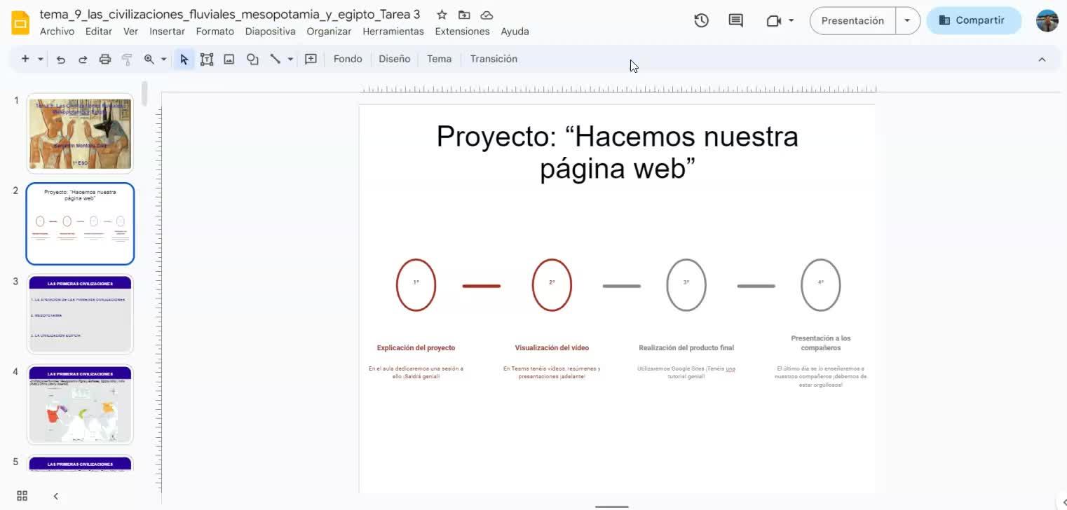Open the Ayuda menu
This screenshot has width=1067, height=510.
(515, 32)
